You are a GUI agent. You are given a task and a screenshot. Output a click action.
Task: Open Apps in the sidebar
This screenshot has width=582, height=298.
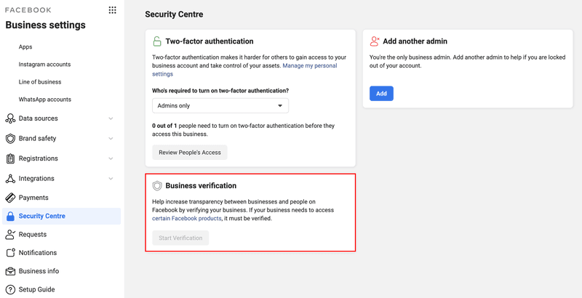(x=25, y=47)
